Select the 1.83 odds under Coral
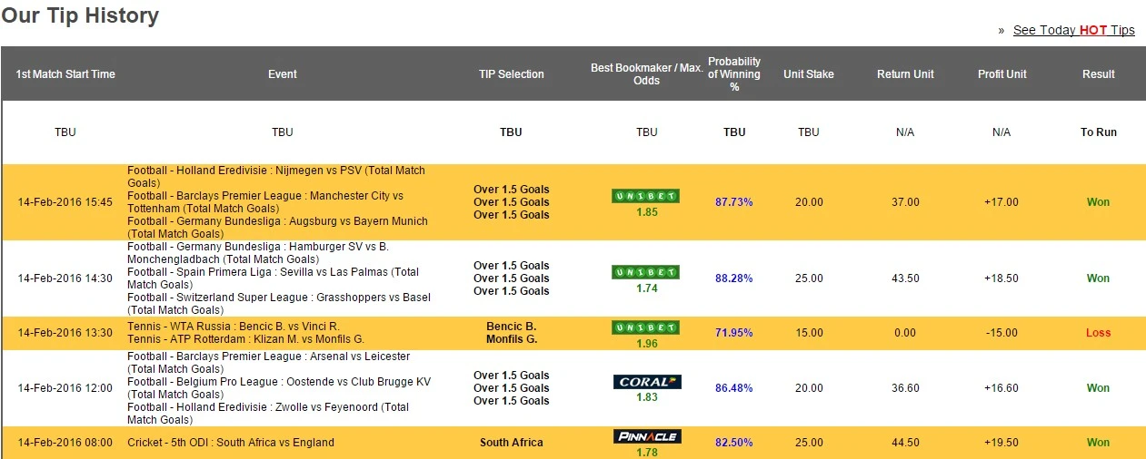Image resolution: width=1146 pixels, height=459 pixels. pos(646,397)
